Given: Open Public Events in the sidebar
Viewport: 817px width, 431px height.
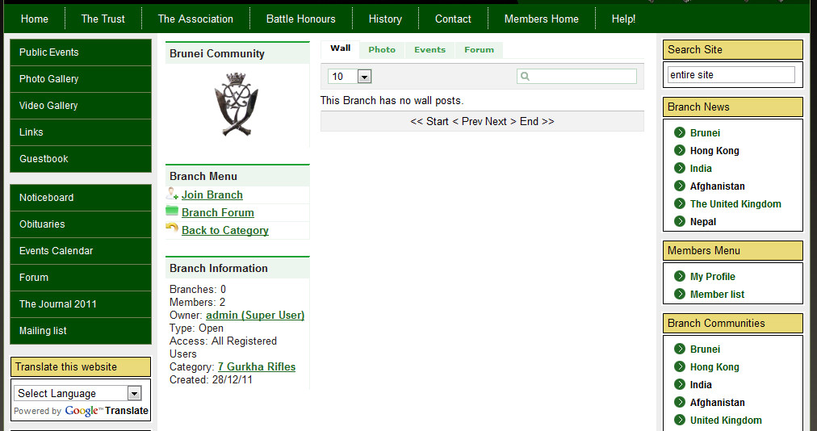Looking at the screenshot, I should [81, 52].
